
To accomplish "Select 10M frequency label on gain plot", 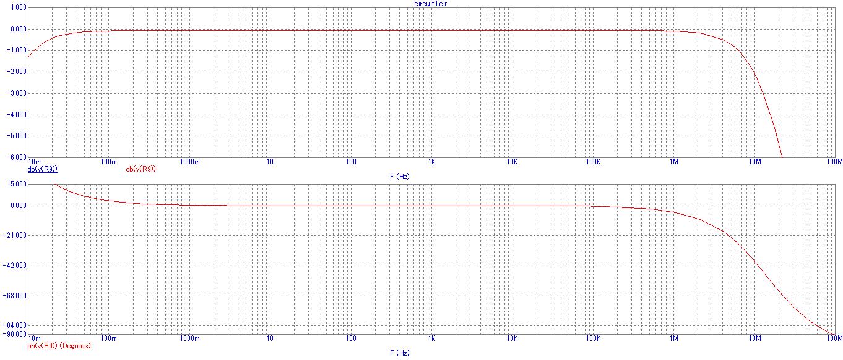I will click(x=754, y=162).
